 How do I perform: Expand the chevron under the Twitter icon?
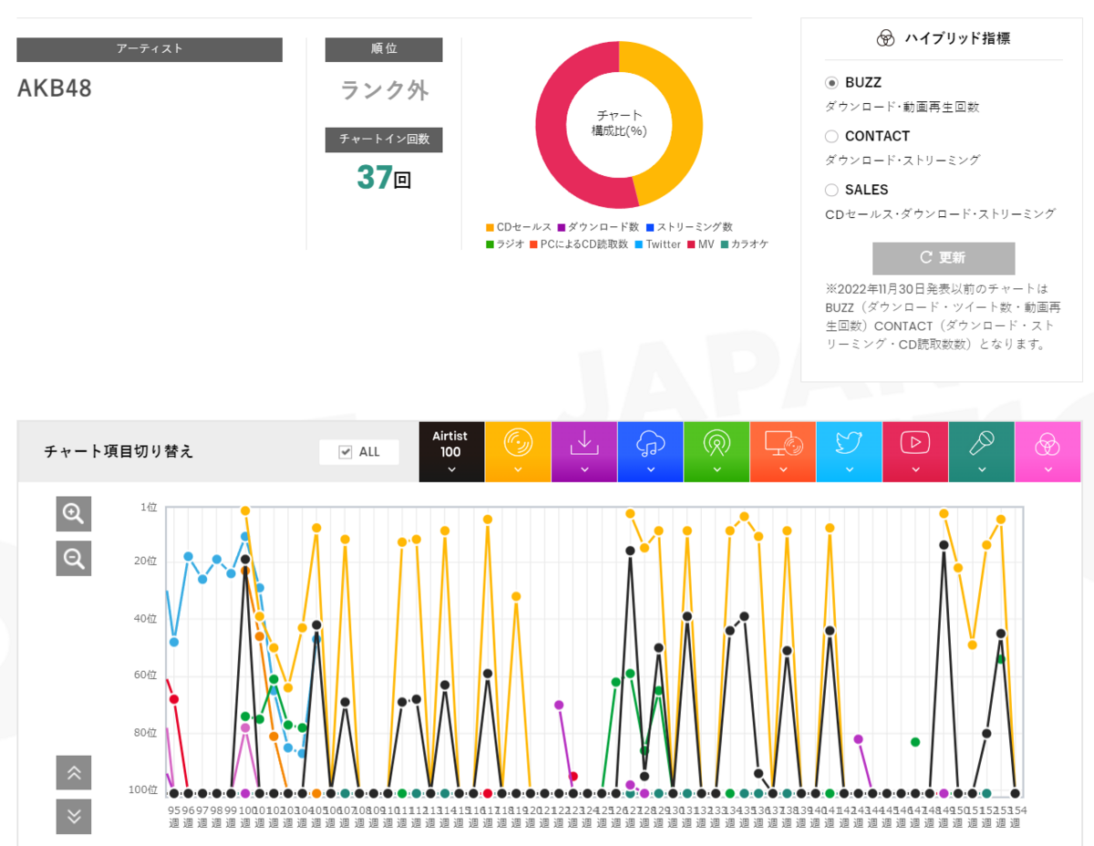(849, 470)
